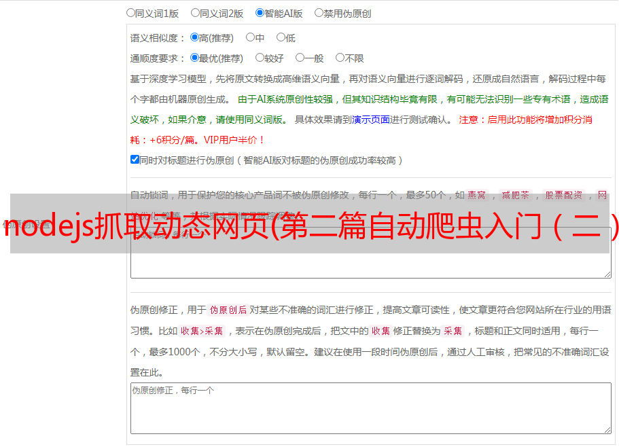The image size is (619, 447).
Task: Set 语义相似度 to 中
Action: [x=250, y=37]
